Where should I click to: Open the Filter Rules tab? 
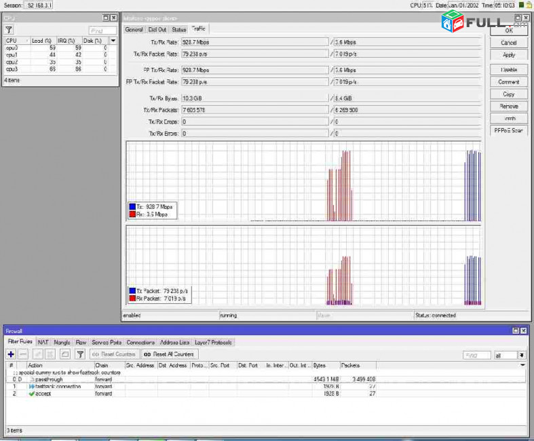20,341
